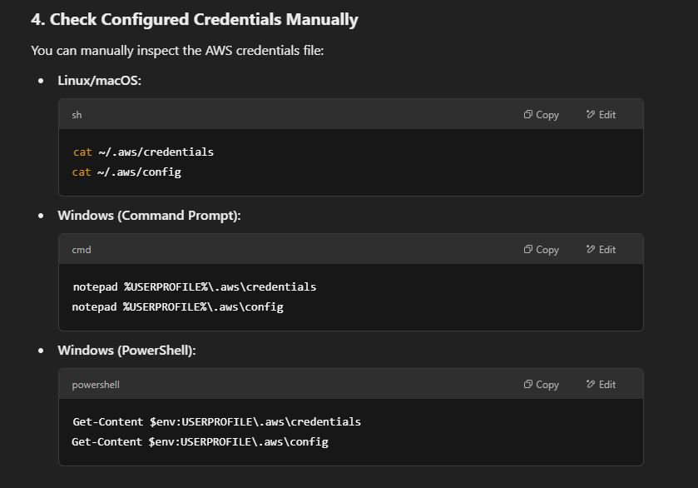Click the Get-Content credentials command line

coord(217,421)
